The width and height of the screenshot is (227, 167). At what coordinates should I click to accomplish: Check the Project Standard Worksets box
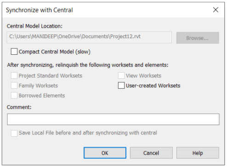[14, 75]
